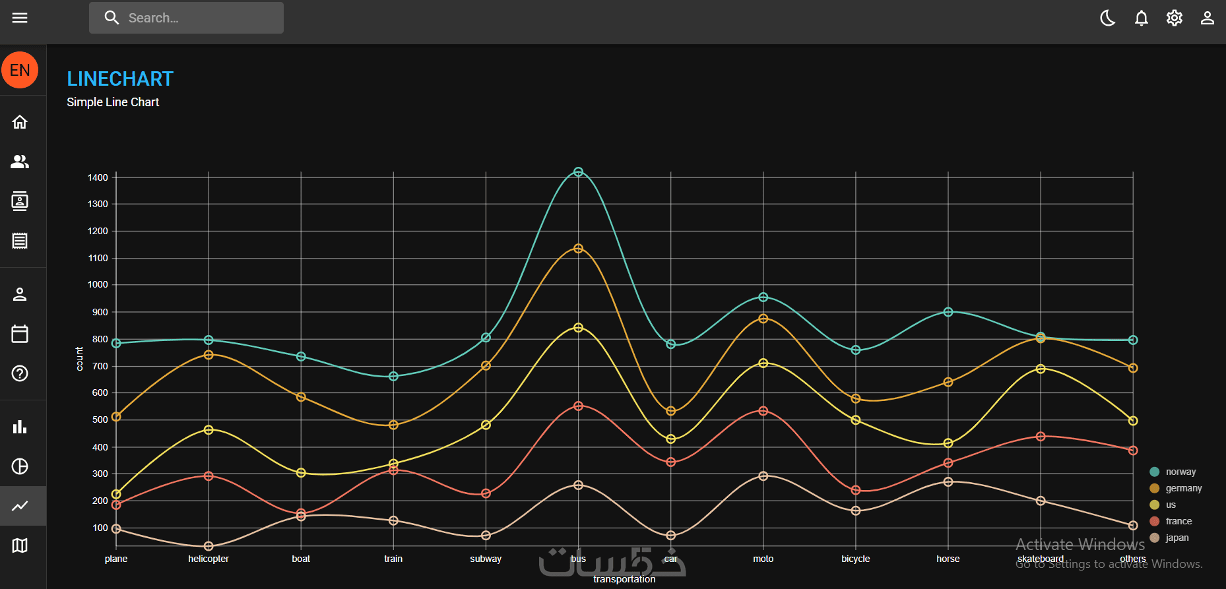Open the hamburger menu icon
The width and height of the screenshot is (1226, 589).
[x=20, y=18]
